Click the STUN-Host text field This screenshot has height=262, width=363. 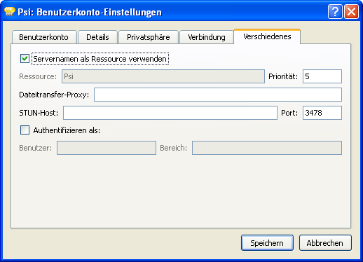point(170,113)
